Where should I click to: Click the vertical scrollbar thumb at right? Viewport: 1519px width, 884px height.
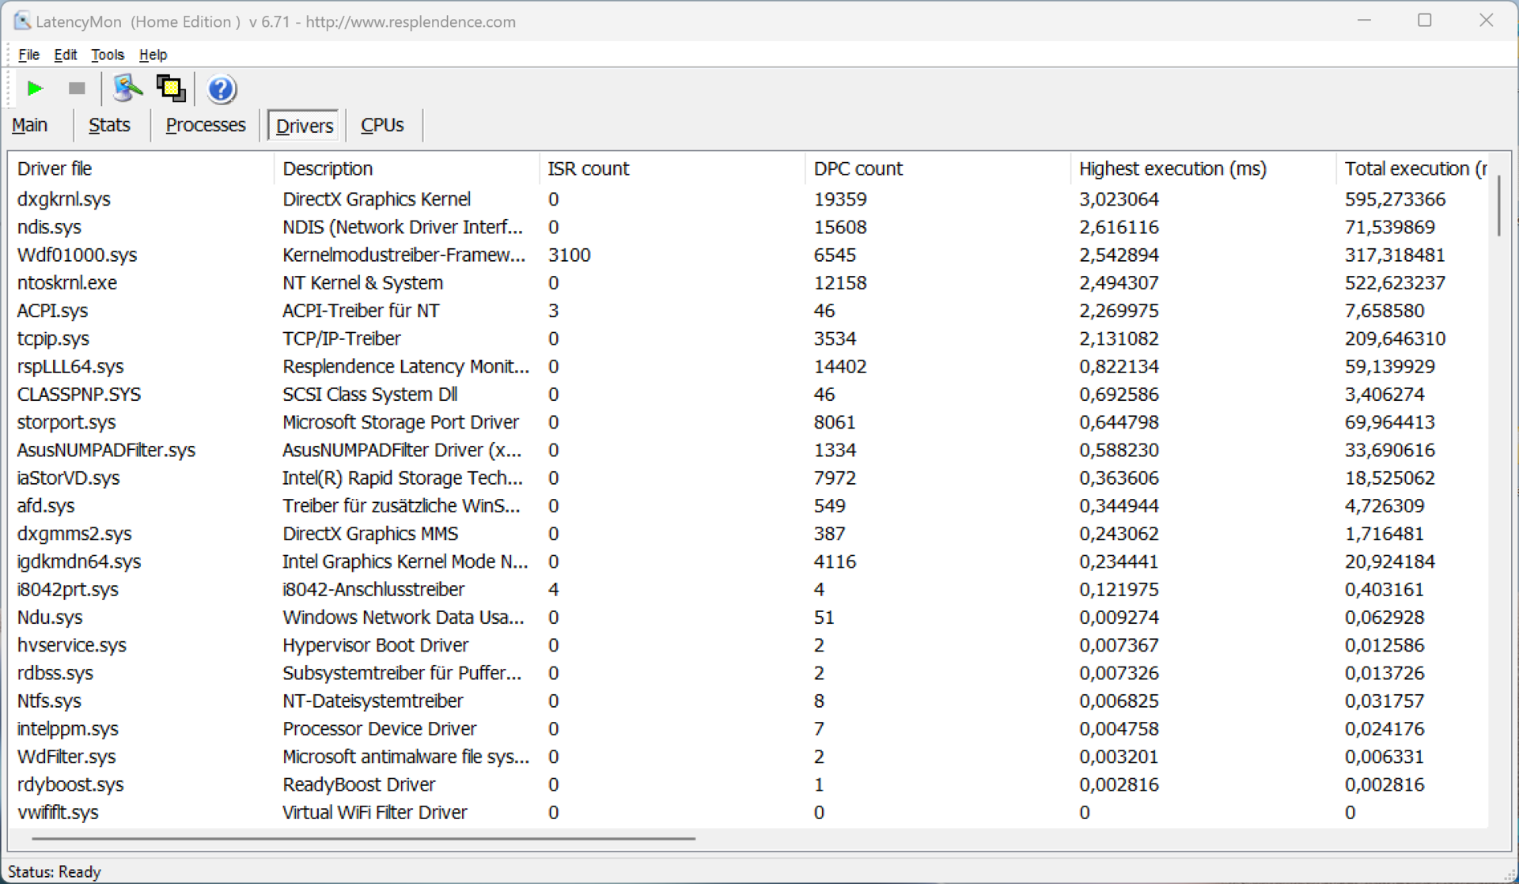[1498, 206]
